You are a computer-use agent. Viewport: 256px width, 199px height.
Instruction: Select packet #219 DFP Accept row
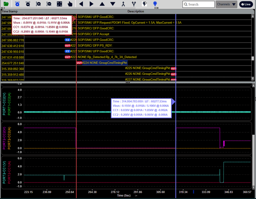(x=127, y=34)
